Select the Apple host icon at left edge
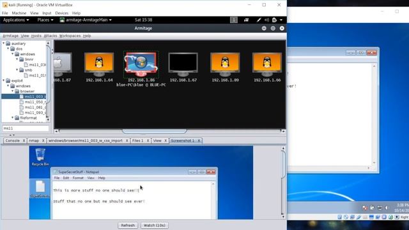Image resolution: width=409 pixels, height=230 pixels. 63,64
